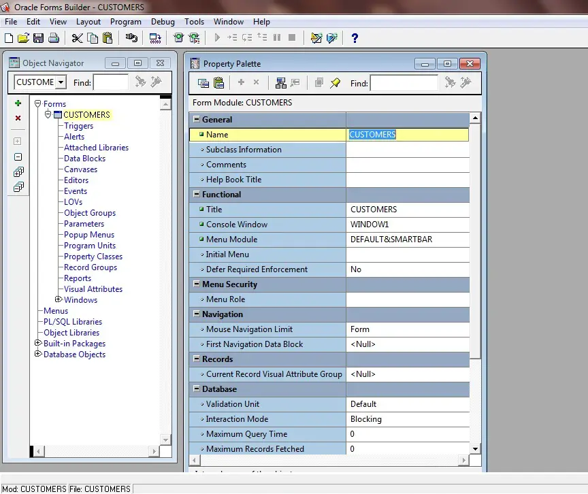Collapse the Menu Security section
588x494 pixels.
pos(196,284)
